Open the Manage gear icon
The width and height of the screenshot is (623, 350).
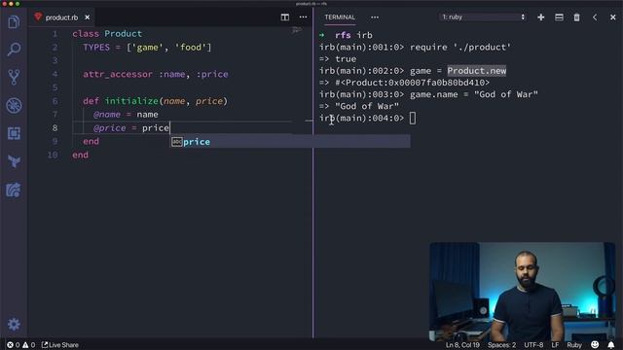pyautogui.click(x=14, y=324)
